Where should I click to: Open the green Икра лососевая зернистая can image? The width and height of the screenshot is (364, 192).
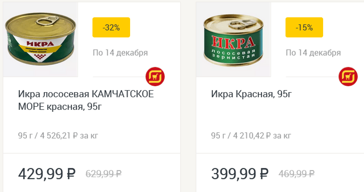(233, 40)
